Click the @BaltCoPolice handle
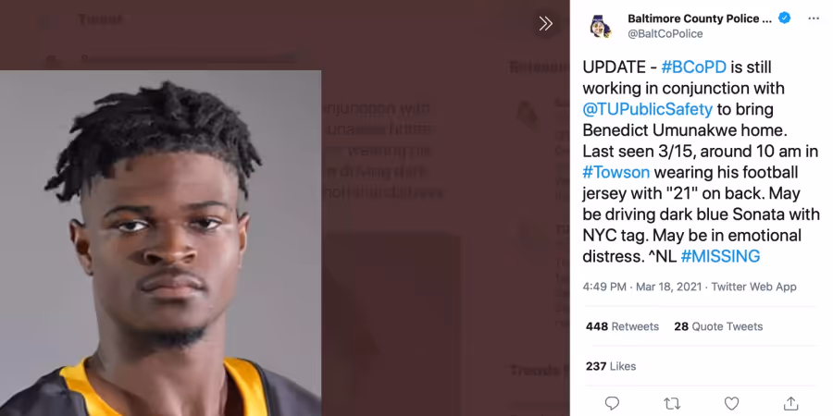833x416 pixels. pos(665,33)
